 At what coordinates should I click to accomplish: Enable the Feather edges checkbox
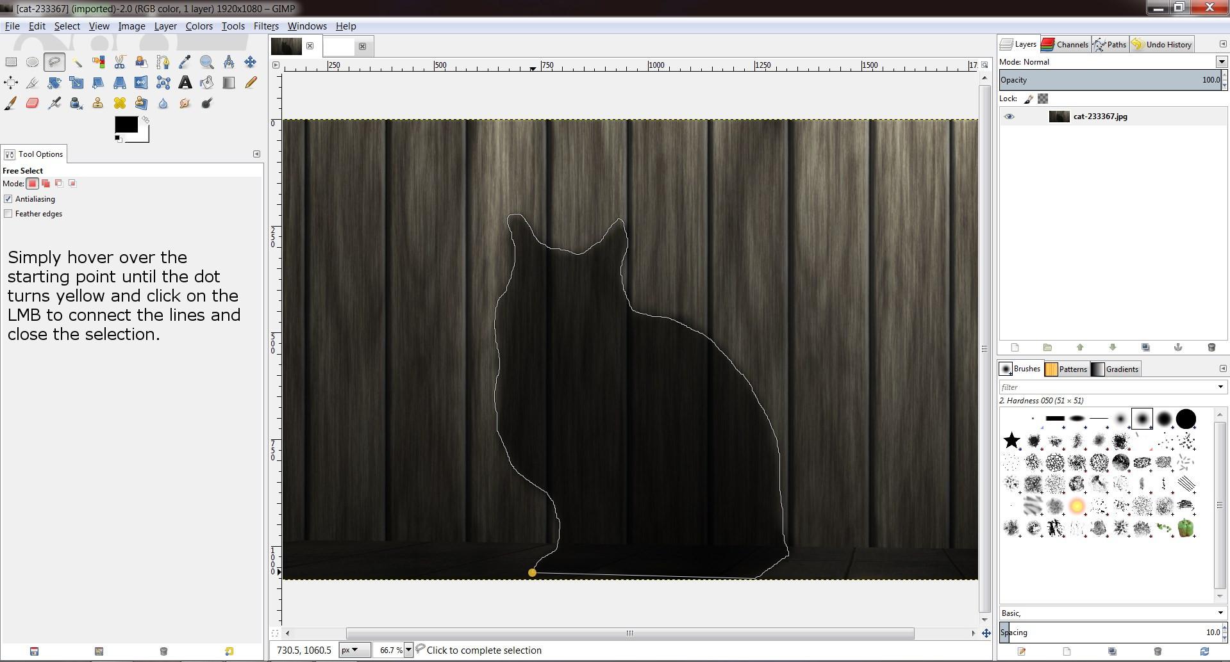[x=8, y=214]
